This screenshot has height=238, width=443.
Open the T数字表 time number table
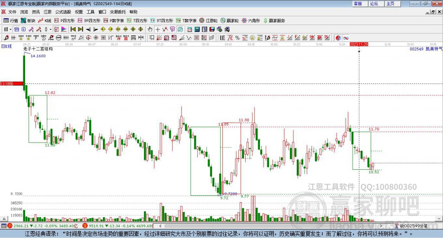click(186, 21)
